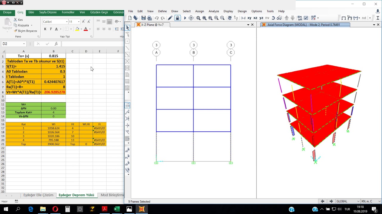
Task: Toggle align left in Excel ribbon
Action: 98,29
